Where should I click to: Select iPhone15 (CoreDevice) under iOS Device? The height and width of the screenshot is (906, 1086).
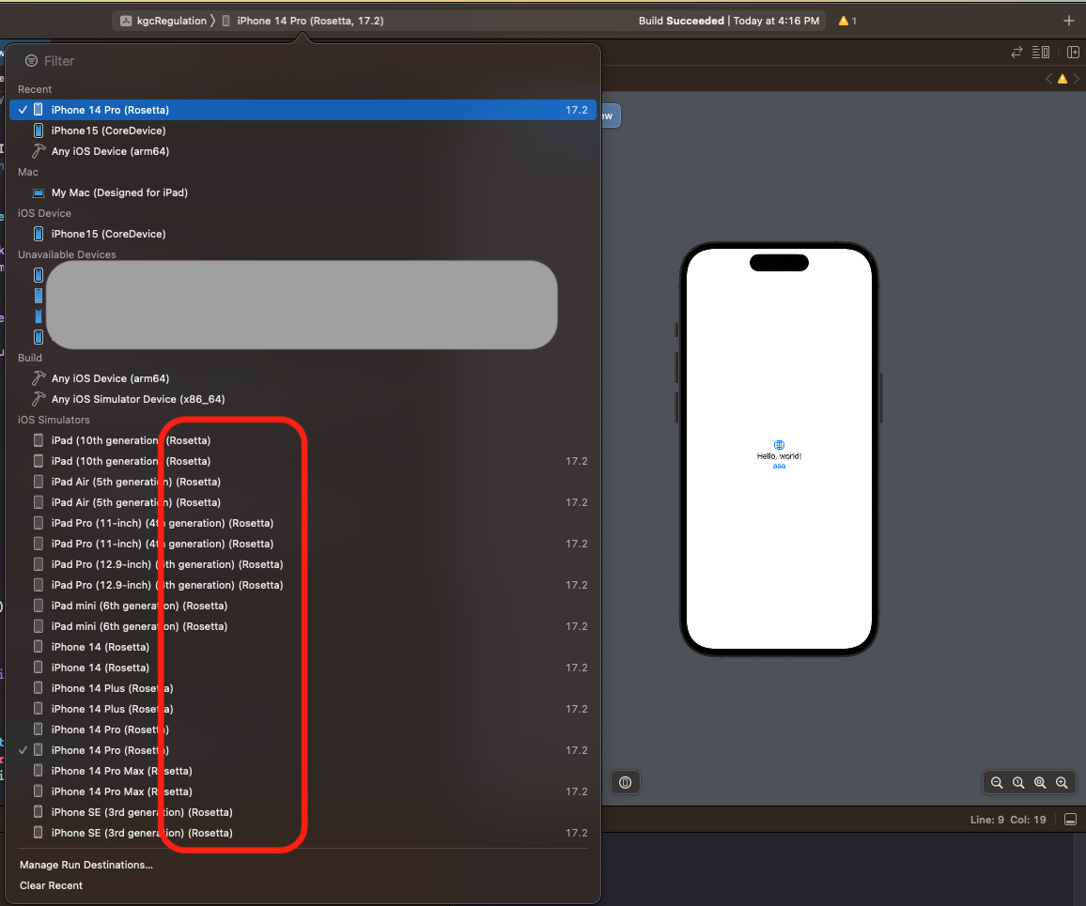[303, 234]
